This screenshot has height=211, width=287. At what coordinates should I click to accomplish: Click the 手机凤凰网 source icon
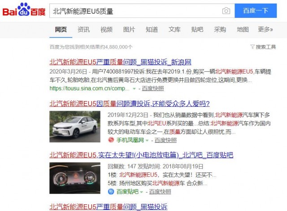[x=111, y=140]
